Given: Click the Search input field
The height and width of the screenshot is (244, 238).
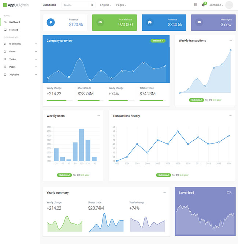Looking at the screenshot, I should point(75,5).
